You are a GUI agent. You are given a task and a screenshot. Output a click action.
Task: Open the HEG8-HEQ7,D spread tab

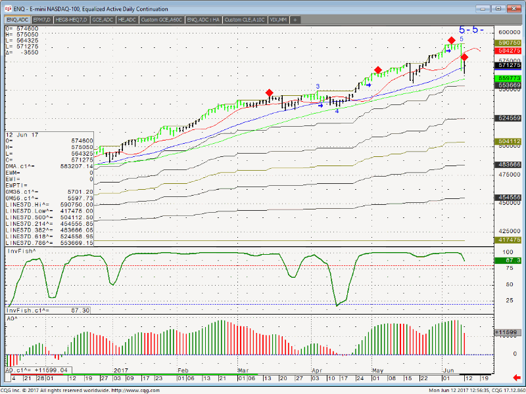tap(71, 20)
